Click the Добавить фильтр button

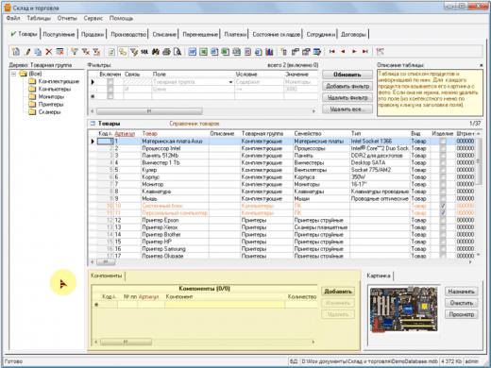coord(347,86)
